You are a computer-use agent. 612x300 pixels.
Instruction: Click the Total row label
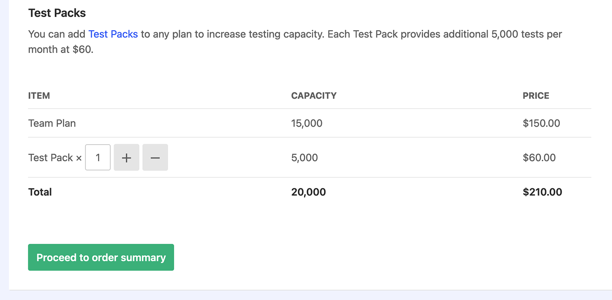40,192
